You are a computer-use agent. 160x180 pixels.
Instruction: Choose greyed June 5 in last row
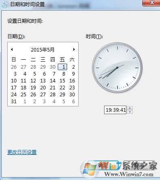click(x=63, y=102)
